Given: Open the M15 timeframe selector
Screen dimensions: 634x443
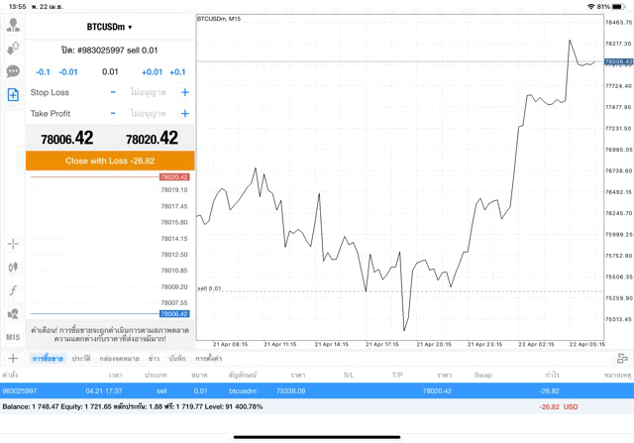Looking at the screenshot, I should click(x=13, y=337).
